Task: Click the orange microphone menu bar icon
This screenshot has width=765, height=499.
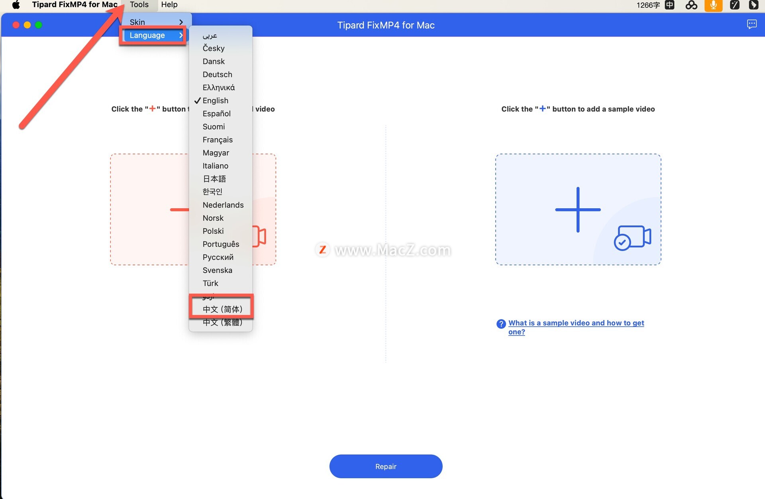Action: 713,5
